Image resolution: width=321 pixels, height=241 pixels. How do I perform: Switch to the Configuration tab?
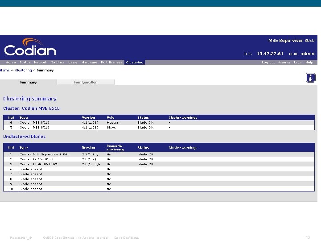click(86, 82)
